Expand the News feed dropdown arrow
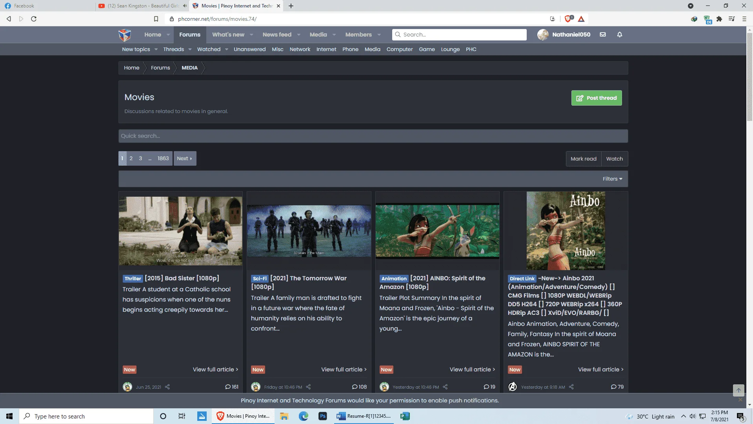 (x=299, y=35)
